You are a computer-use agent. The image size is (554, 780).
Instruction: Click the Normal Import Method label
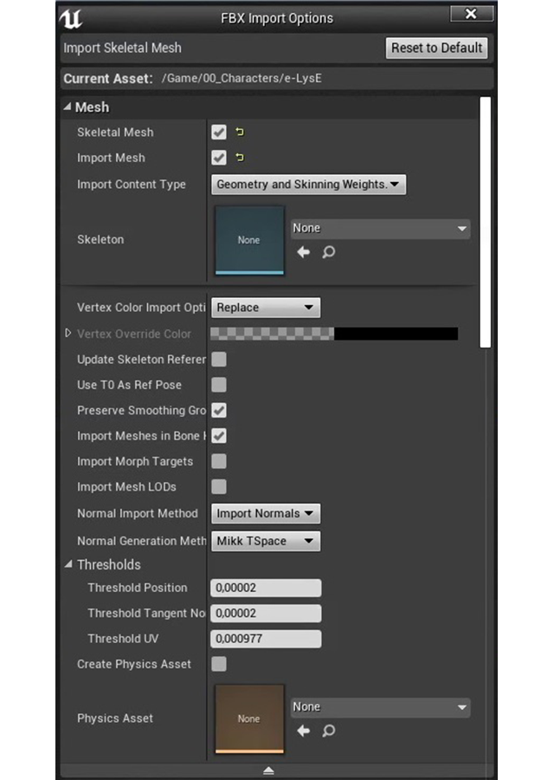click(137, 513)
